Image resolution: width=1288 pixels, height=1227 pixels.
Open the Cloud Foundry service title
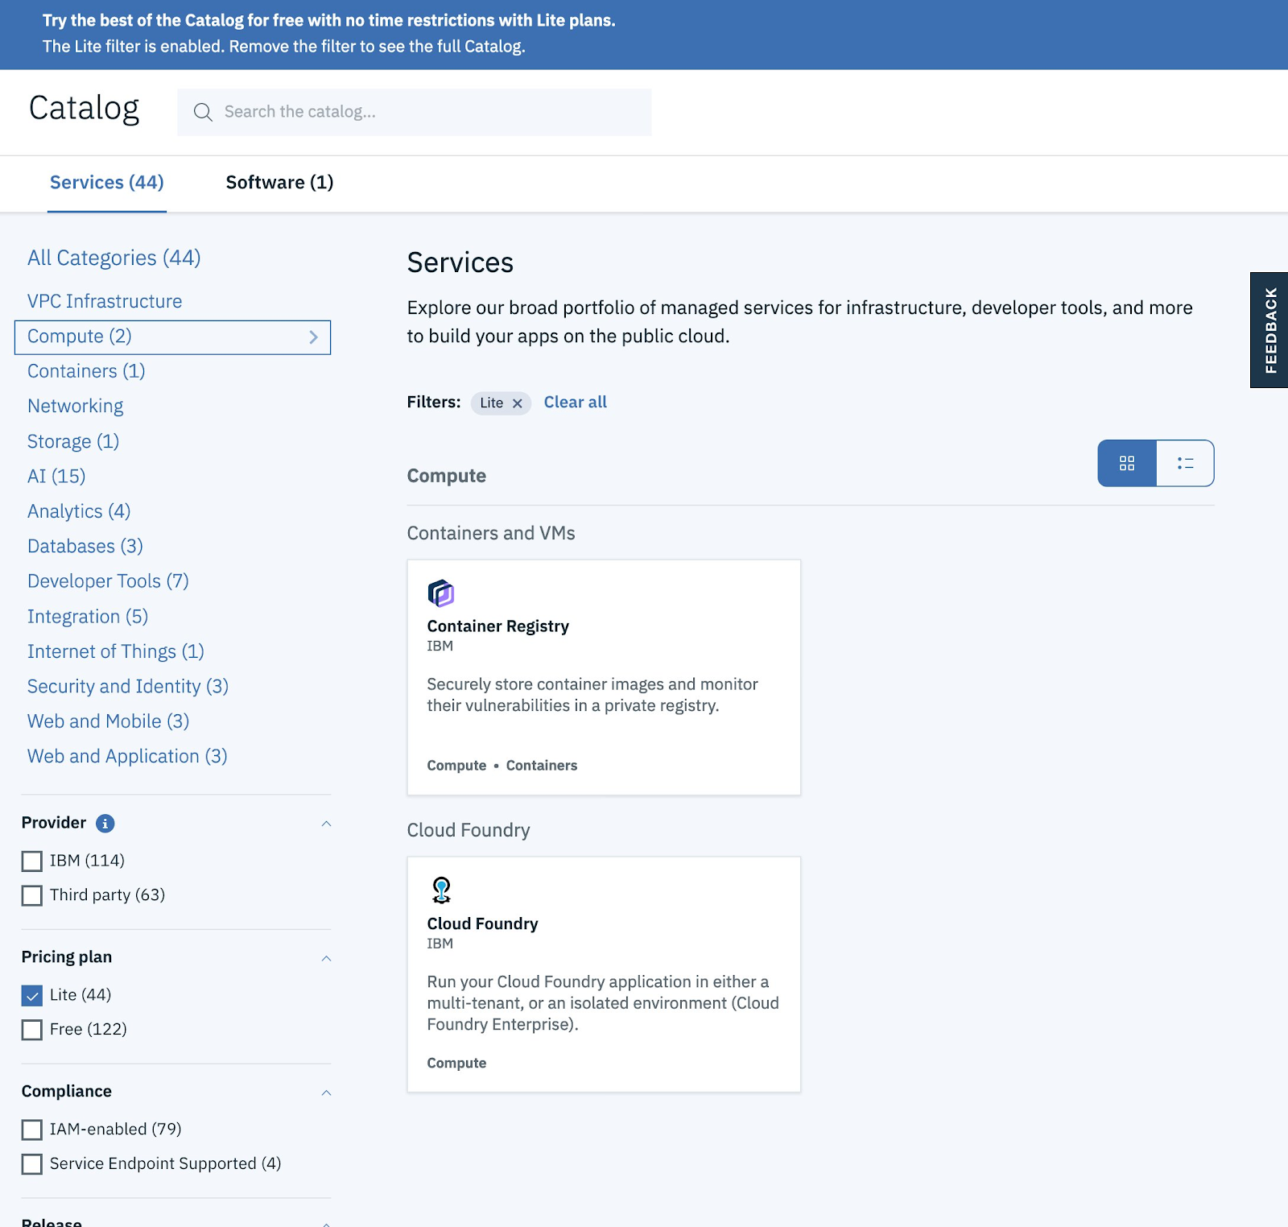483,923
